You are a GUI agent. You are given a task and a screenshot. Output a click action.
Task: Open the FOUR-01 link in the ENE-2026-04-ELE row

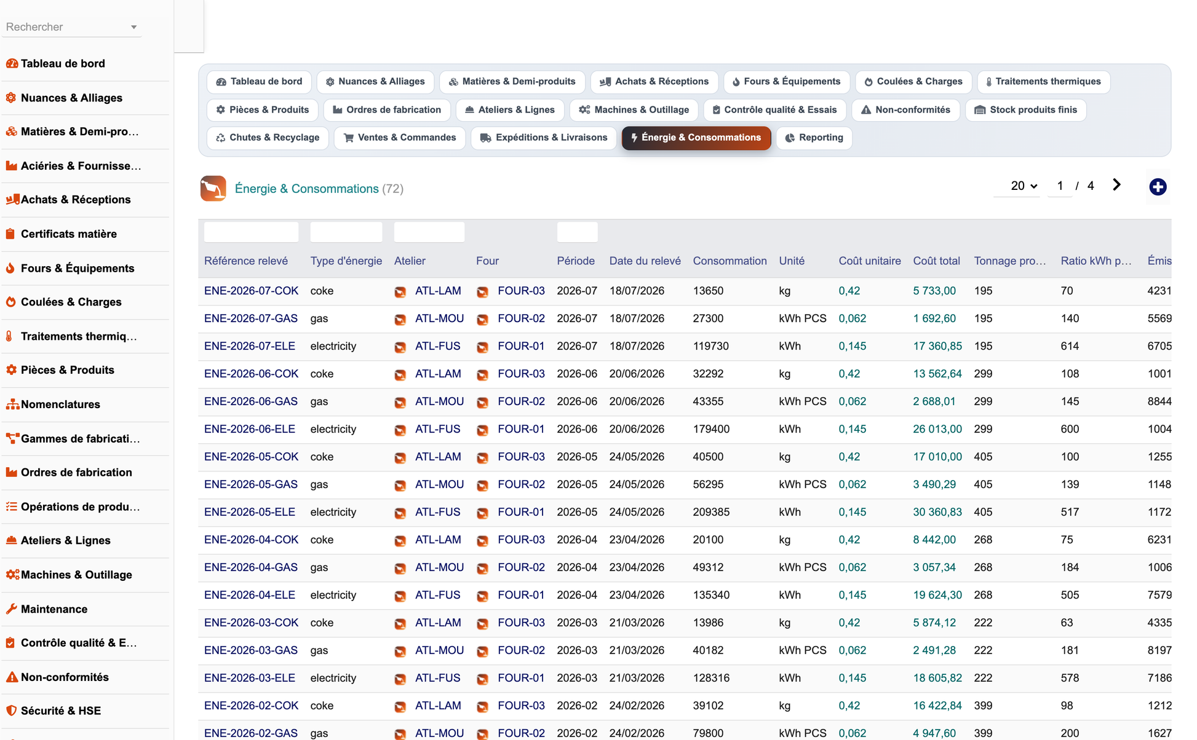(521, 595)
